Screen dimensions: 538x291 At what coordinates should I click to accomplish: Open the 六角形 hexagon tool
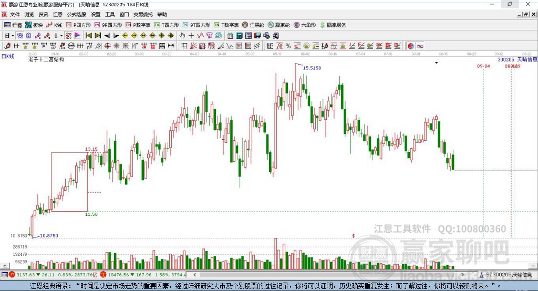pos(305,25)
